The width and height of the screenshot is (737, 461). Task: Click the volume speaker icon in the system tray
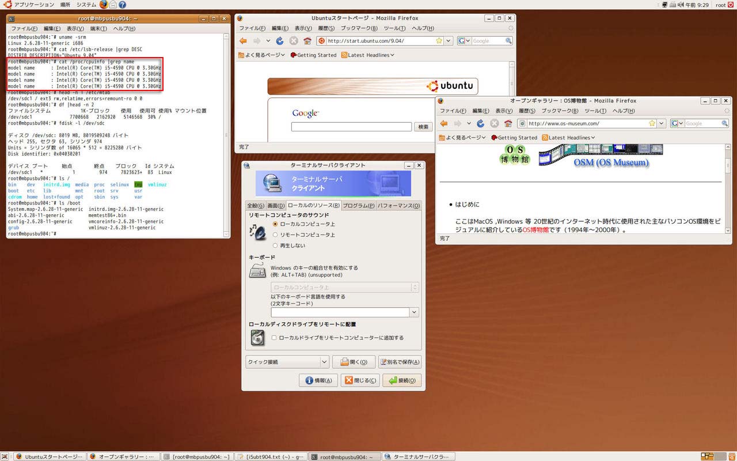[682, 5]
